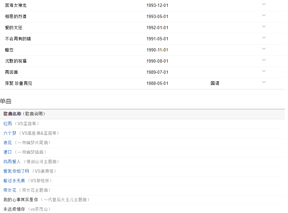Click the chevron on the 再回首 row
The width and height of the screenshot is (288, 213).
tap(264, 71)
